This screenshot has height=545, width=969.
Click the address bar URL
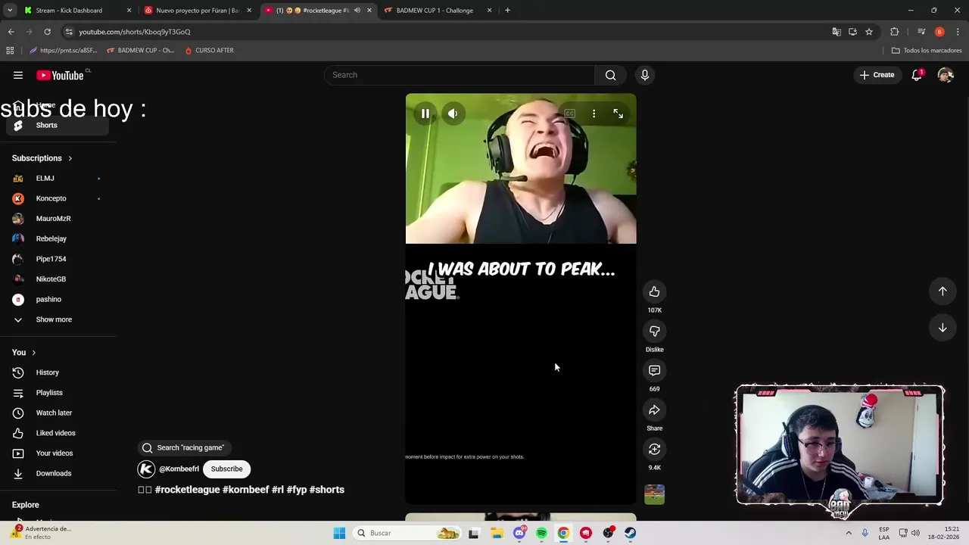135,32
